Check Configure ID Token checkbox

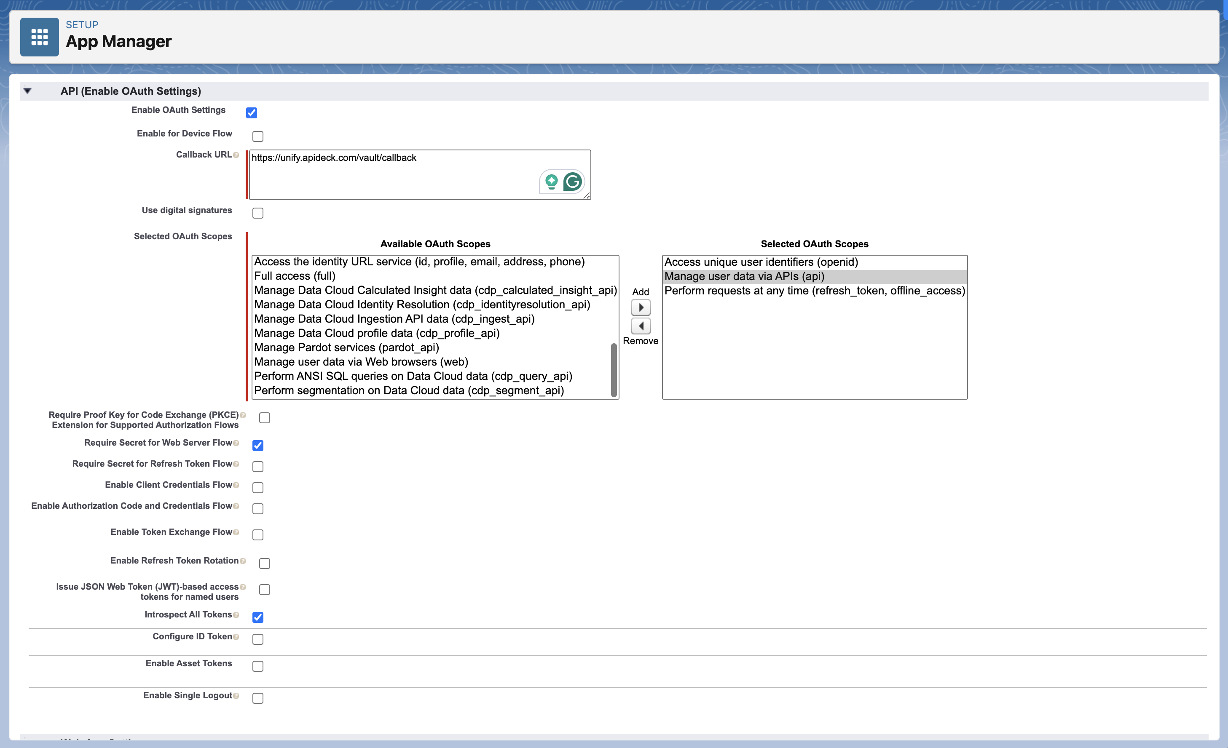[257, 639]
